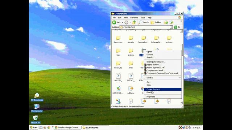Select the 002256_ file icon
The height and width of the screenshot is (130, 232).
pyautogui.click(x=118, y=76)
